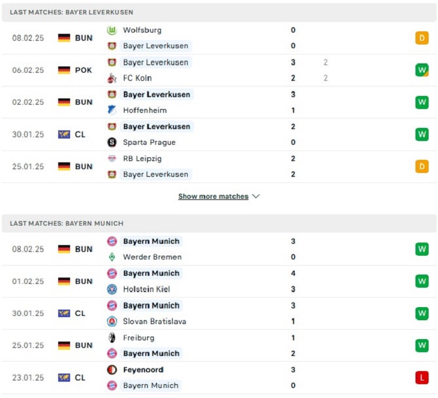Image resolution: width=438 pixels, height=398 pixels.
Task: Click the FC Koln club crest
Action: 112,78
